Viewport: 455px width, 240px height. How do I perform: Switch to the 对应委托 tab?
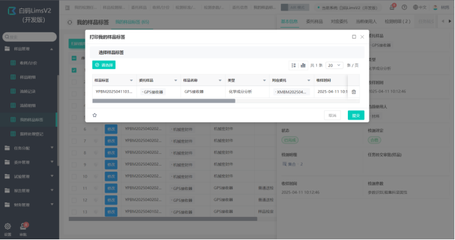339,22
